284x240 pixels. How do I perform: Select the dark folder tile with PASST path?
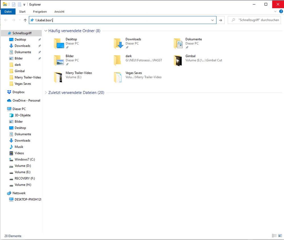[138, 60]
